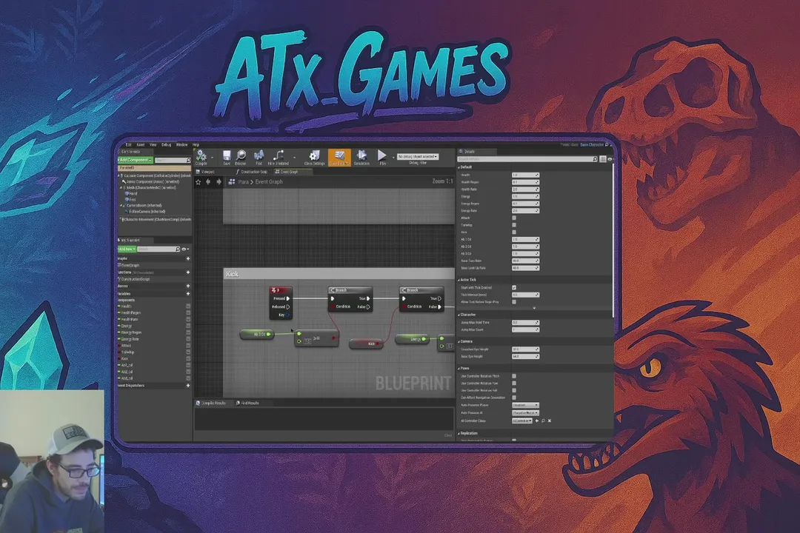This screenshot has width=800, height=533.
Task: Open the Auto Possess AI dropdown
Action: [525, 412]
